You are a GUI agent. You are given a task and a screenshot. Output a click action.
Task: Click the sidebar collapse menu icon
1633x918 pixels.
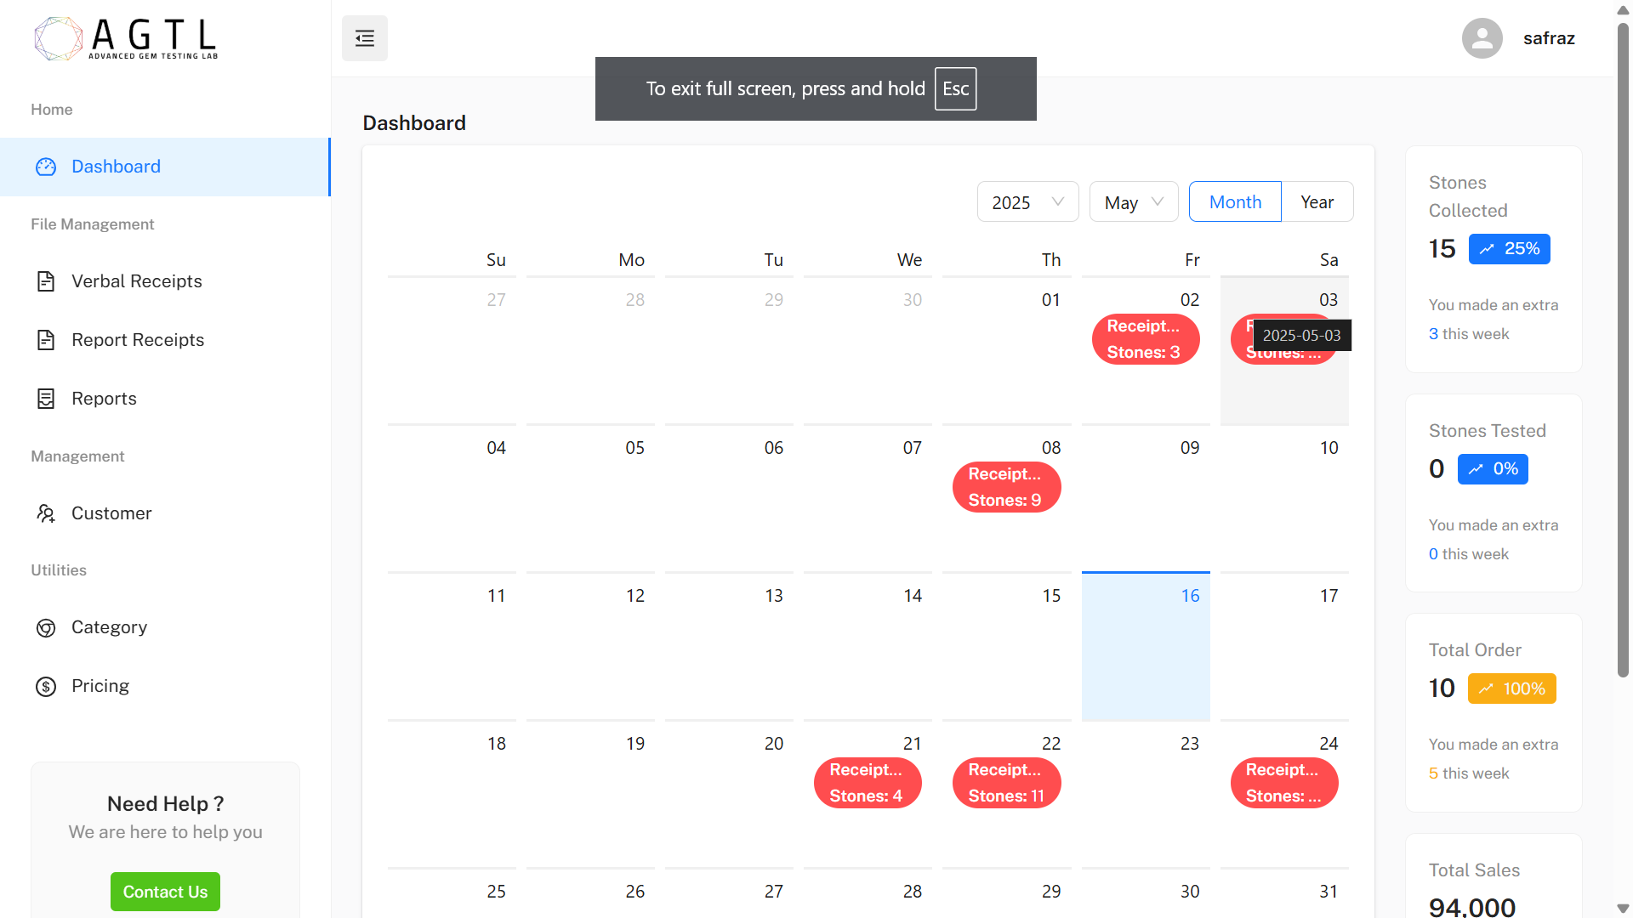[364, 38]
